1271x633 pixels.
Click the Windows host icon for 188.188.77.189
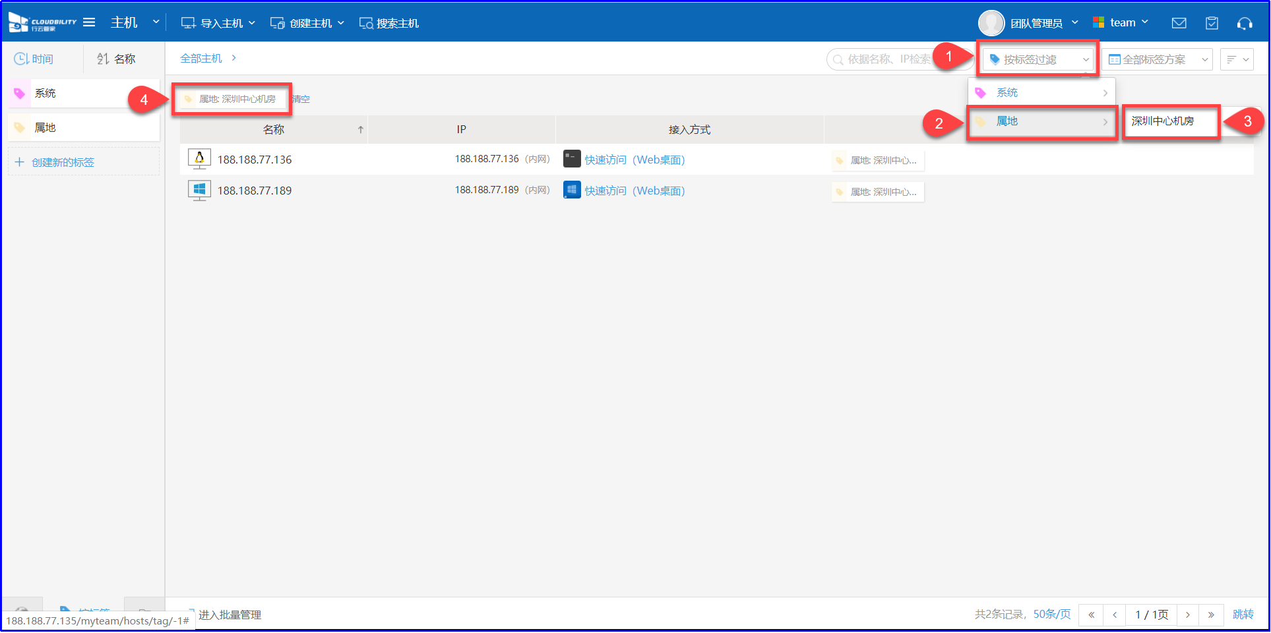tap(199, 191)
